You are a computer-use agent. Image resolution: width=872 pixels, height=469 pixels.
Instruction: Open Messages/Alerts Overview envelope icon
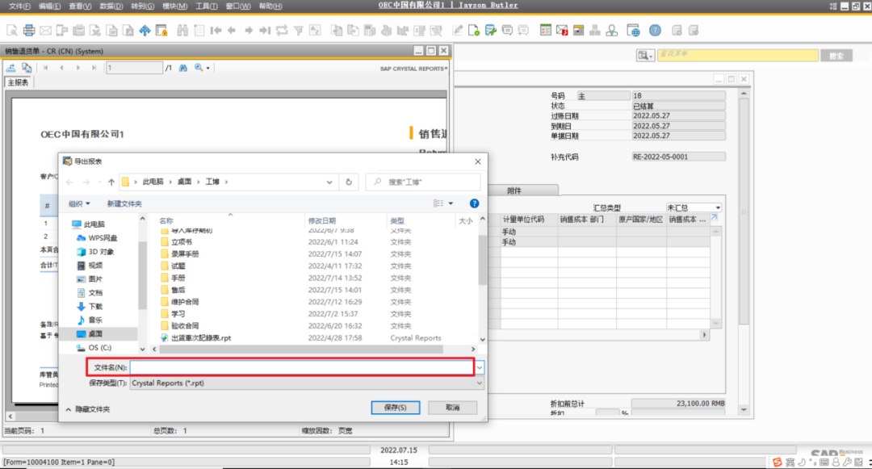click(562, 31)
